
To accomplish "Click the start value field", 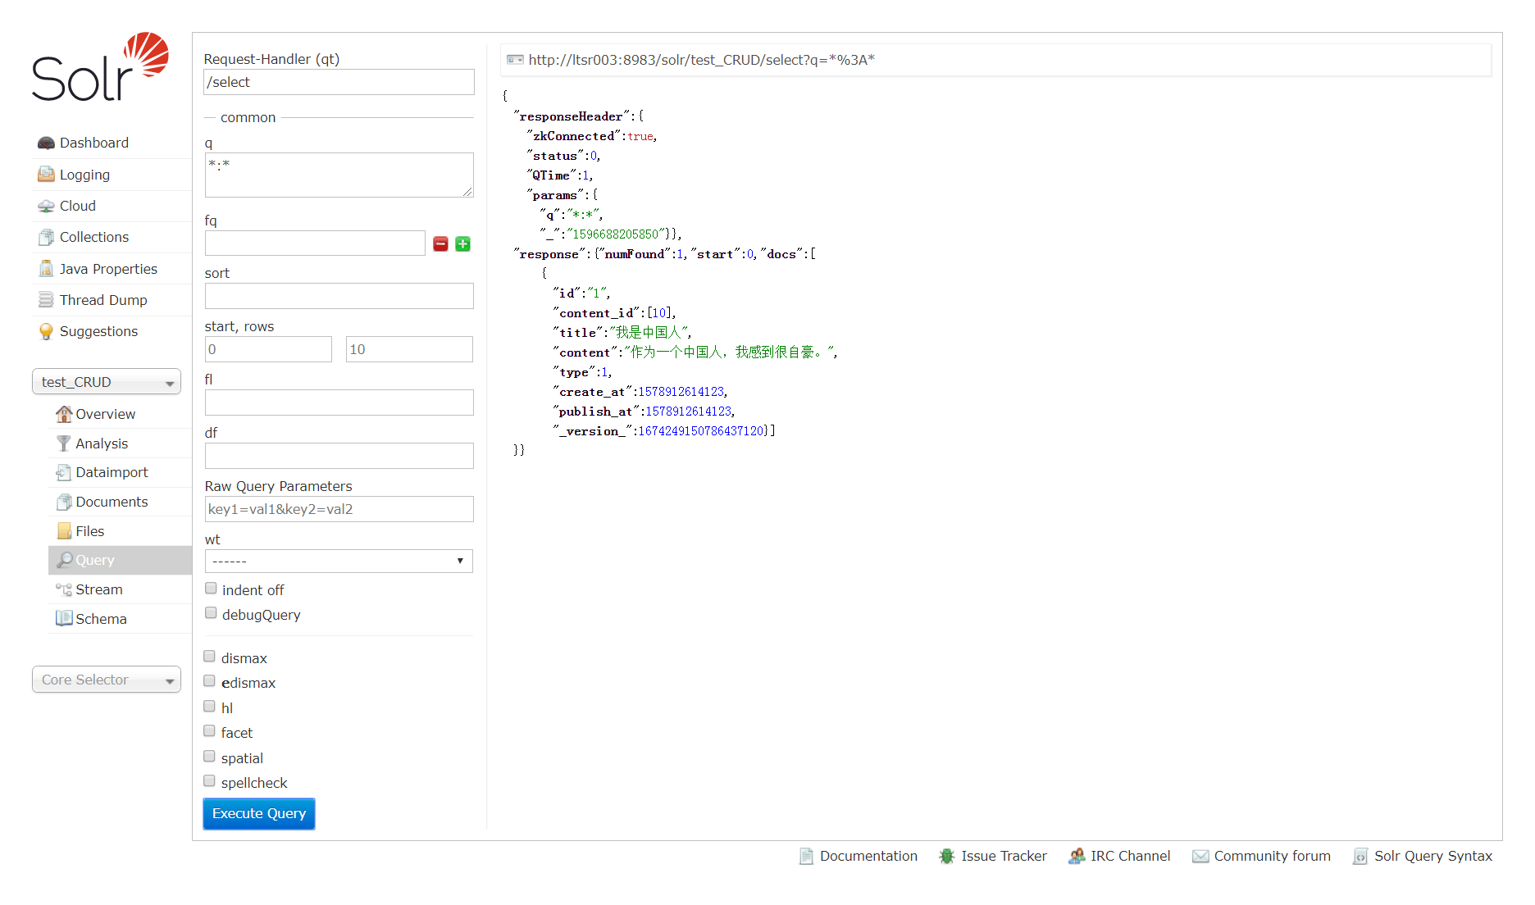I will (x=268, y=349).
